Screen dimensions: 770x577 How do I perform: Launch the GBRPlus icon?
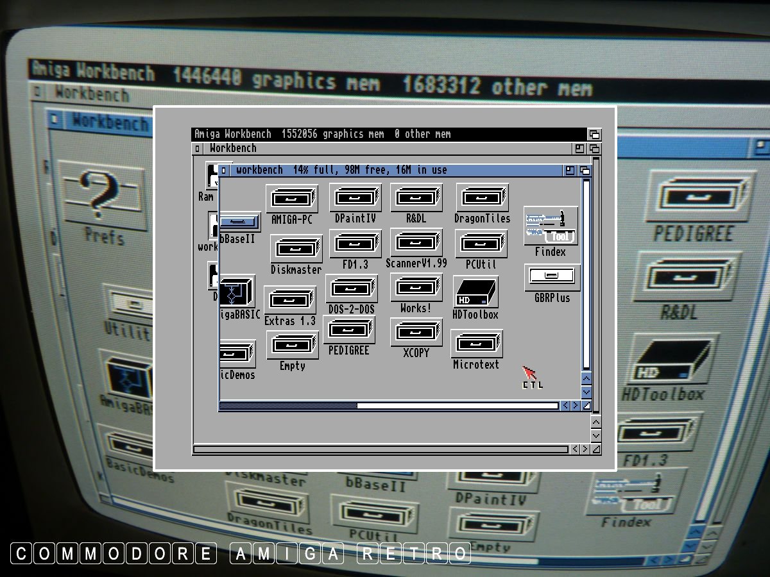pos(552,276)
